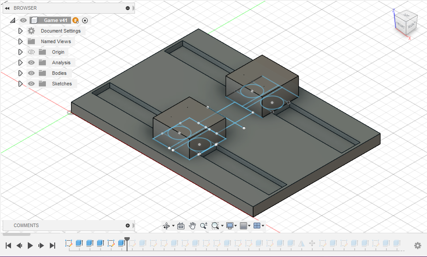The height and width of the screenshot is (257, 427).
Task: Toggle visibility of the Origin folder
Action: pyautogui.click(x=31, y=52)
